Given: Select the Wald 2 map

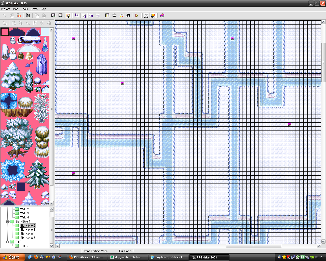Looking at the screenshot, I should coord(24,209).
